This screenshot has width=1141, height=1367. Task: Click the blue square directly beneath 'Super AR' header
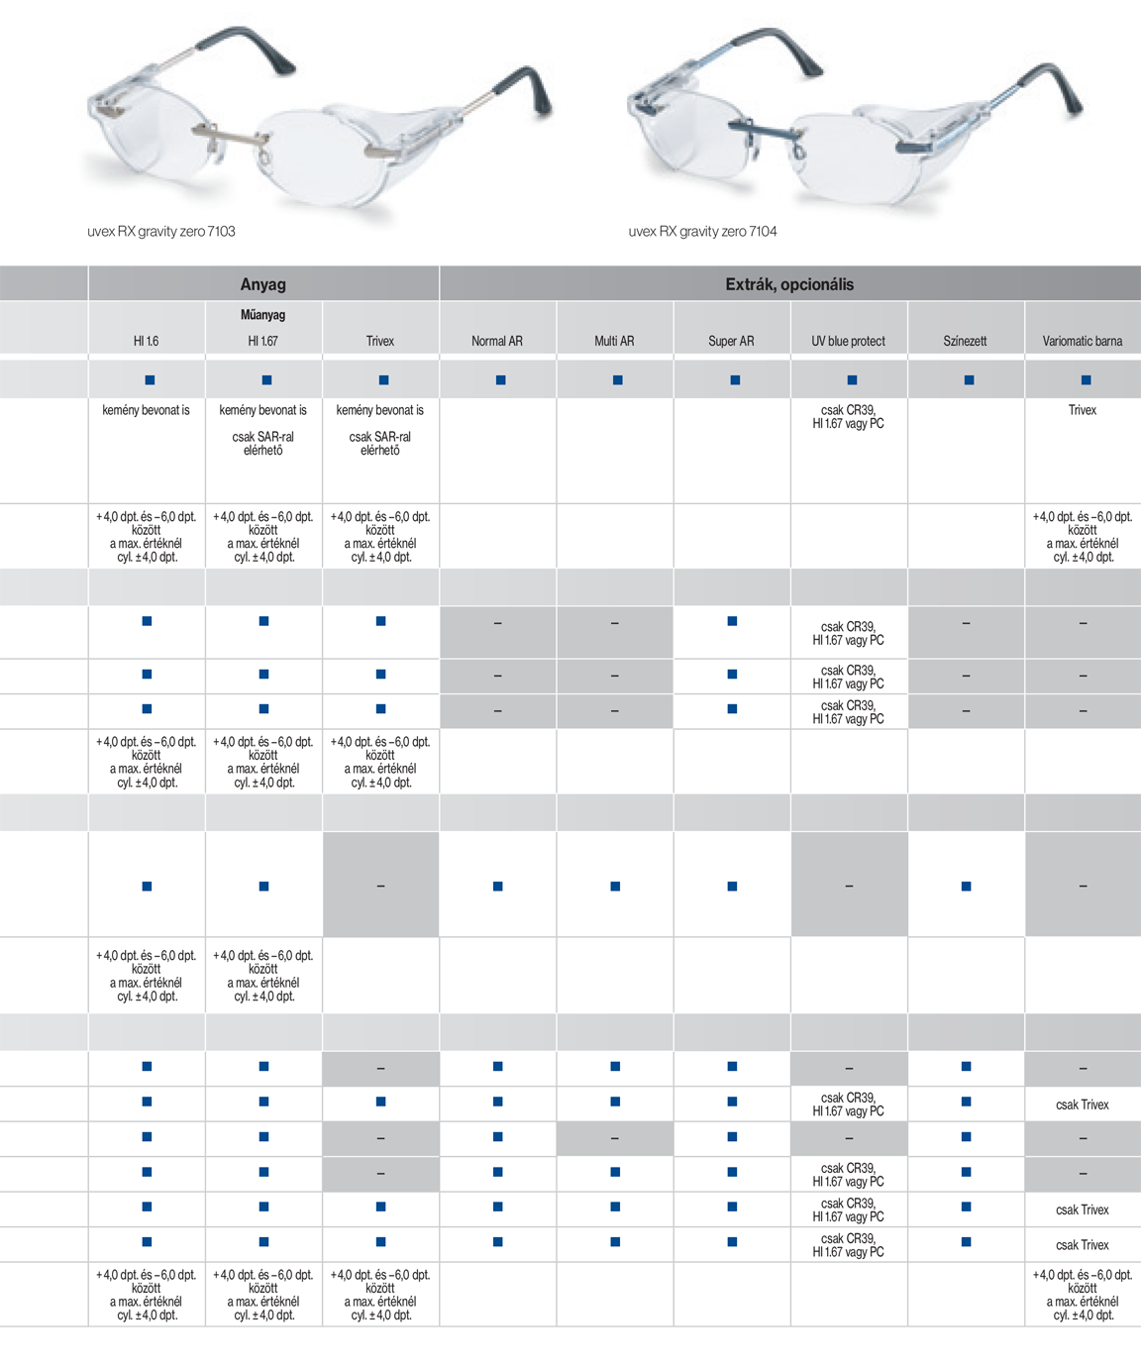click(x=735, y=380)
